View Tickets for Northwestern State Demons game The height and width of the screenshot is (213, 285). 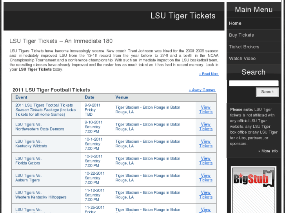pos(206,127)
